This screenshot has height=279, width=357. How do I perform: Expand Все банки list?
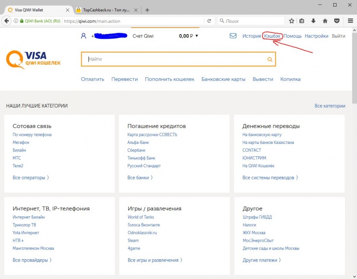tap(140, 178)
